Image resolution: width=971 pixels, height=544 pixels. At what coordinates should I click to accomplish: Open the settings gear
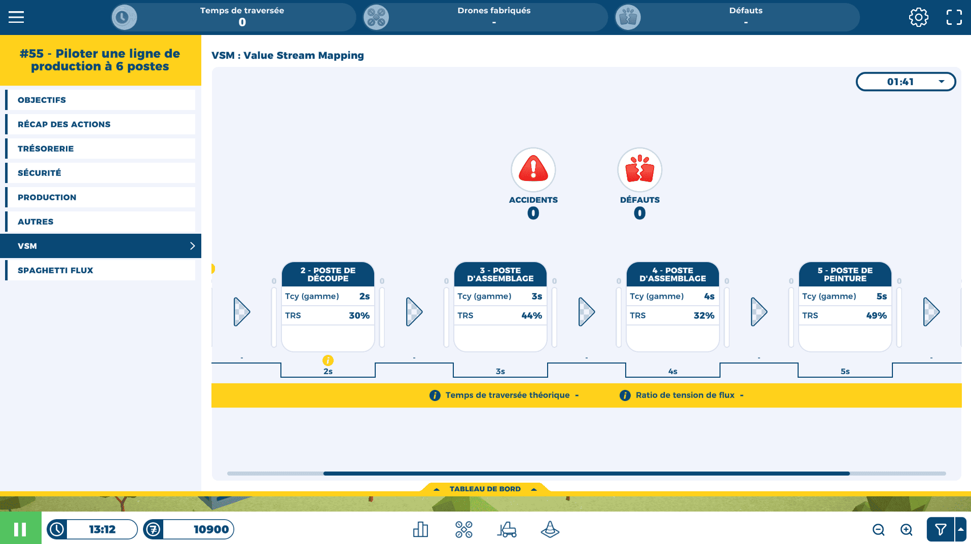point(918,17)
